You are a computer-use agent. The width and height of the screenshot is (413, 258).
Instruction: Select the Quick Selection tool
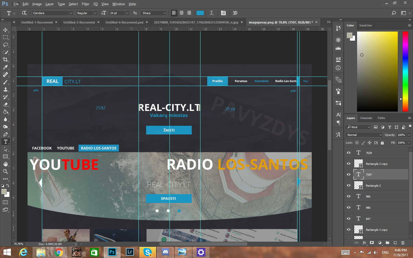point(5,52)
